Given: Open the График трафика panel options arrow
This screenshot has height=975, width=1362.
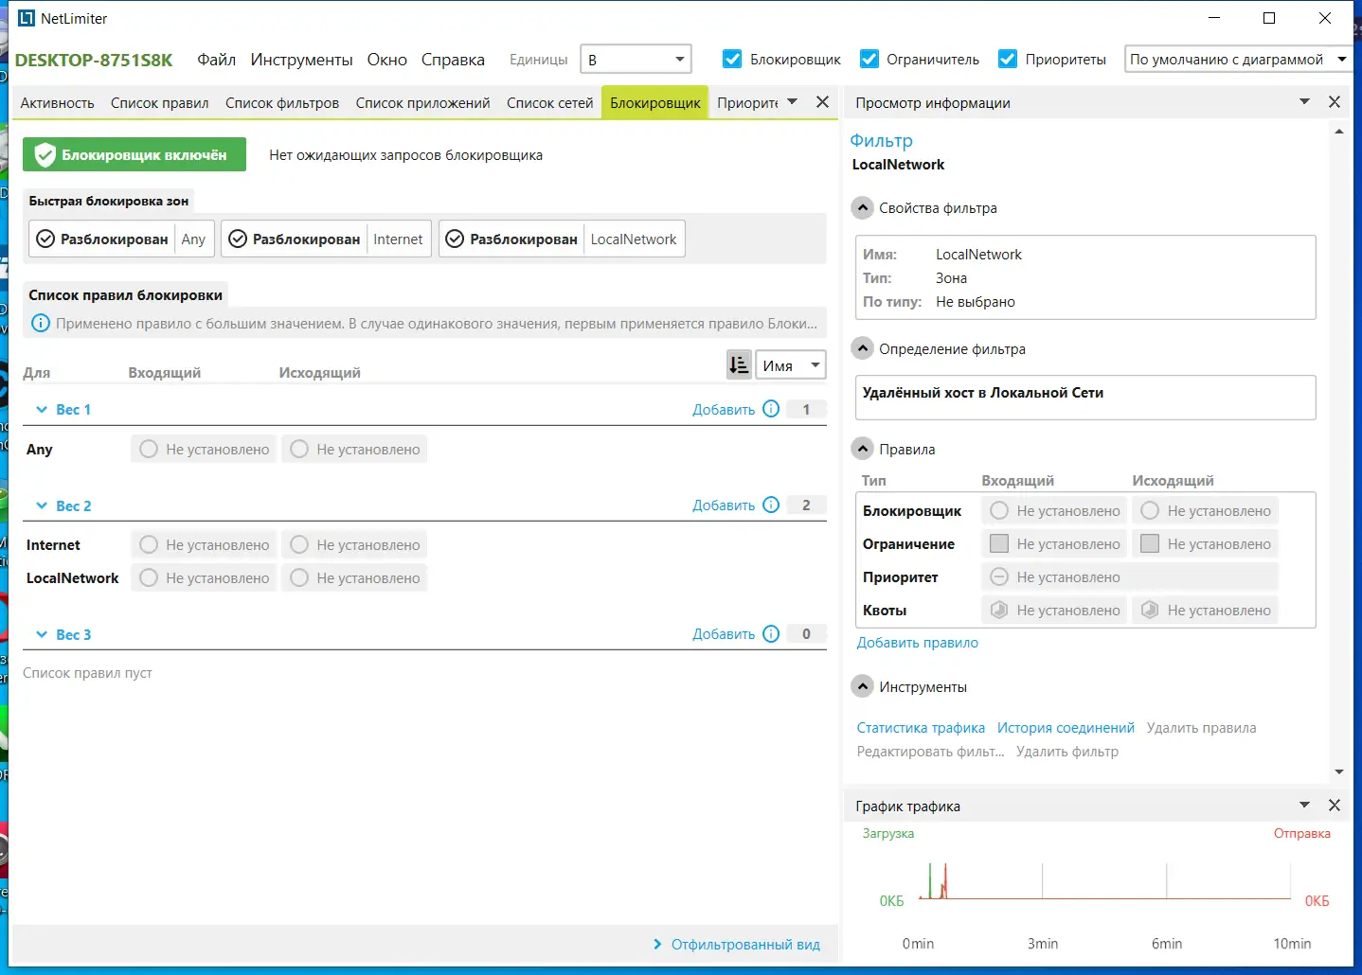Looking at the screenshot, I should [x=1304, y=805].
